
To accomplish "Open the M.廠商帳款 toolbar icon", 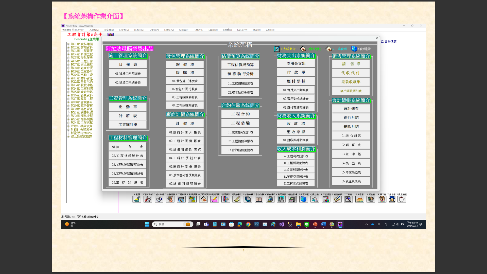I will click(270, 199).
